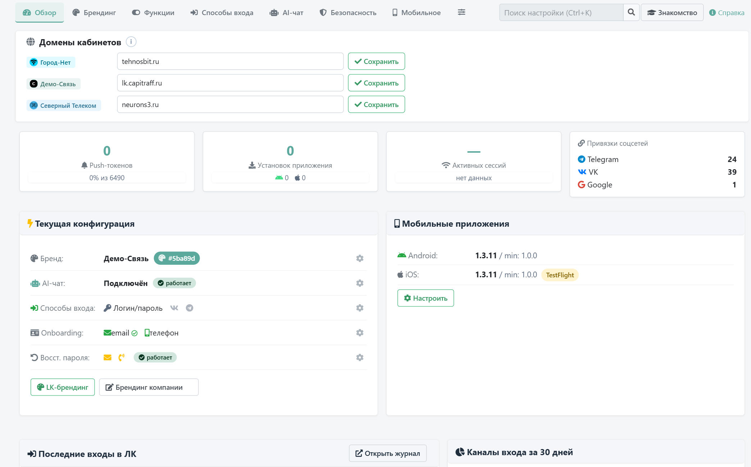This screenshot has width=751, height=467.
Task: Click the Telegram icon in social bindings
Action: tap(582, 159)
